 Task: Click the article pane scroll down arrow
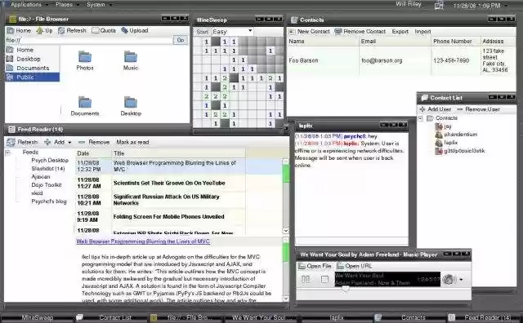[286, 299]
